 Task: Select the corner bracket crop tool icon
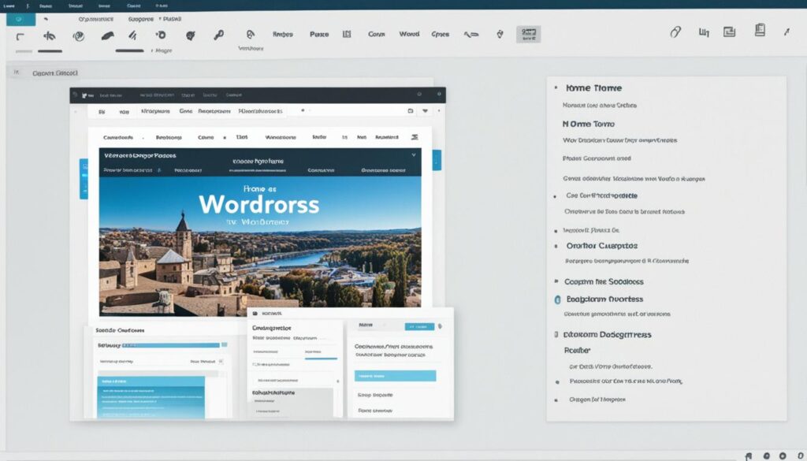[20, 36]
